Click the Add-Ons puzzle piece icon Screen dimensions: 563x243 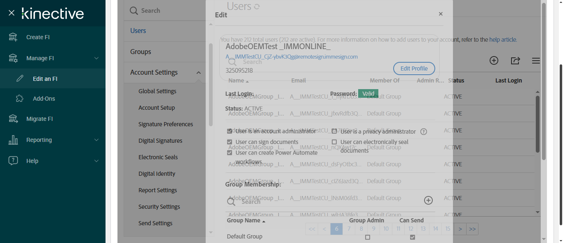[x=20, y=99]
